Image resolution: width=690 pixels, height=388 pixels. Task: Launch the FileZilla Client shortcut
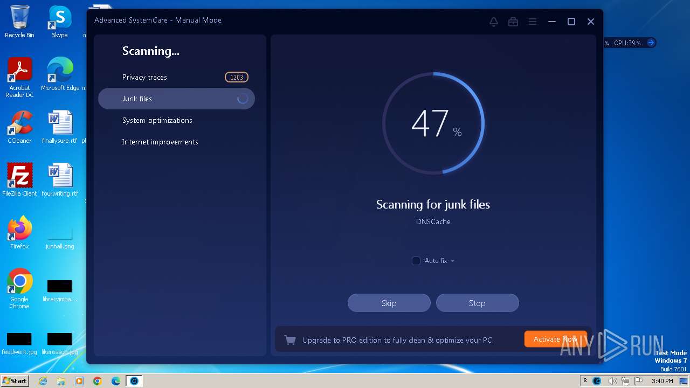pyautogui.click(x=19, y=180)
